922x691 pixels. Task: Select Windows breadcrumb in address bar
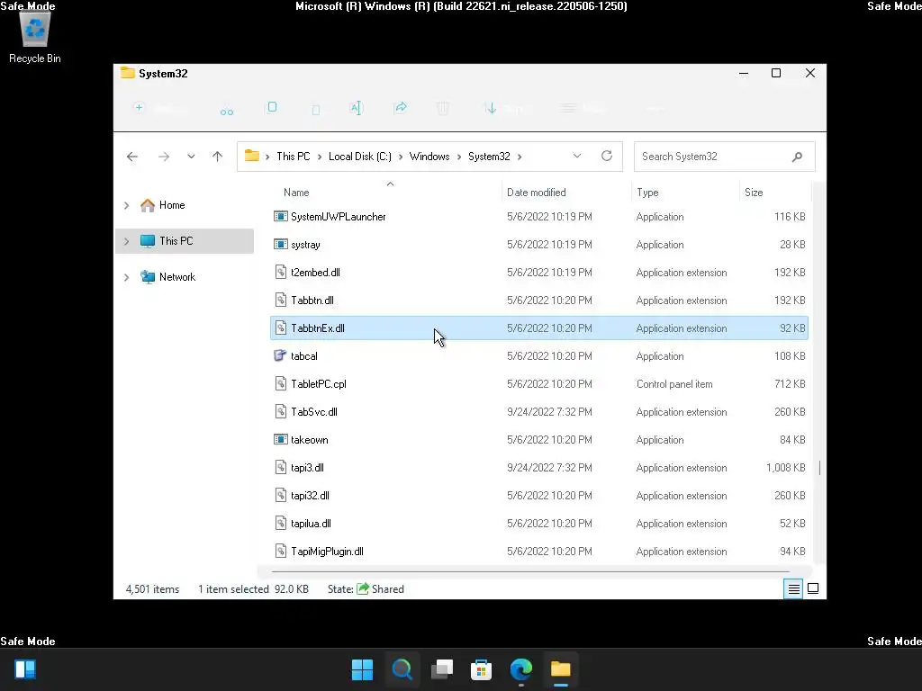click(x=429, y=157)
